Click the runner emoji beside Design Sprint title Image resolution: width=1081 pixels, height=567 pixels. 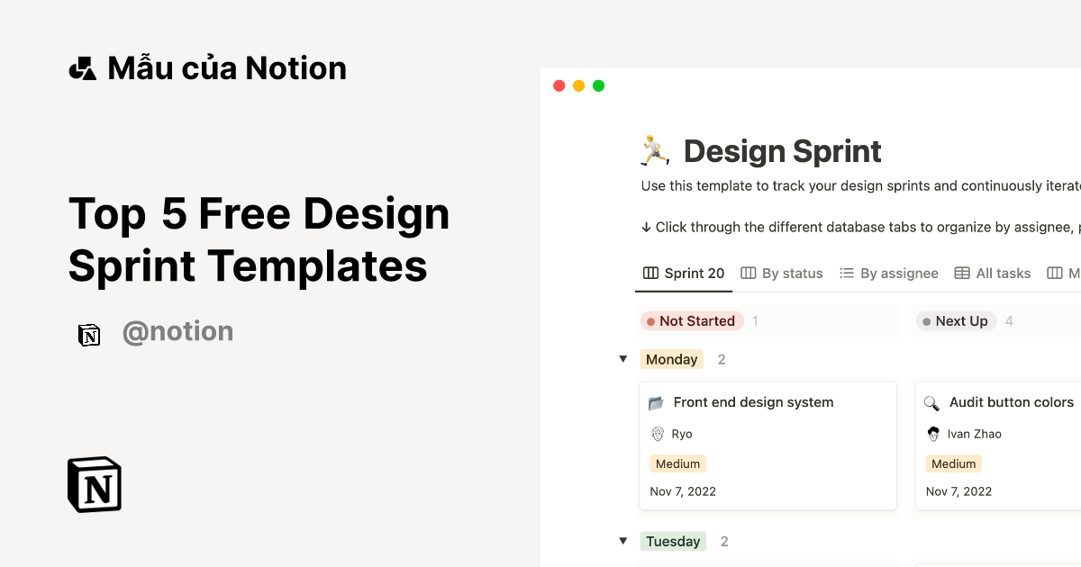(x=654, y=150)
